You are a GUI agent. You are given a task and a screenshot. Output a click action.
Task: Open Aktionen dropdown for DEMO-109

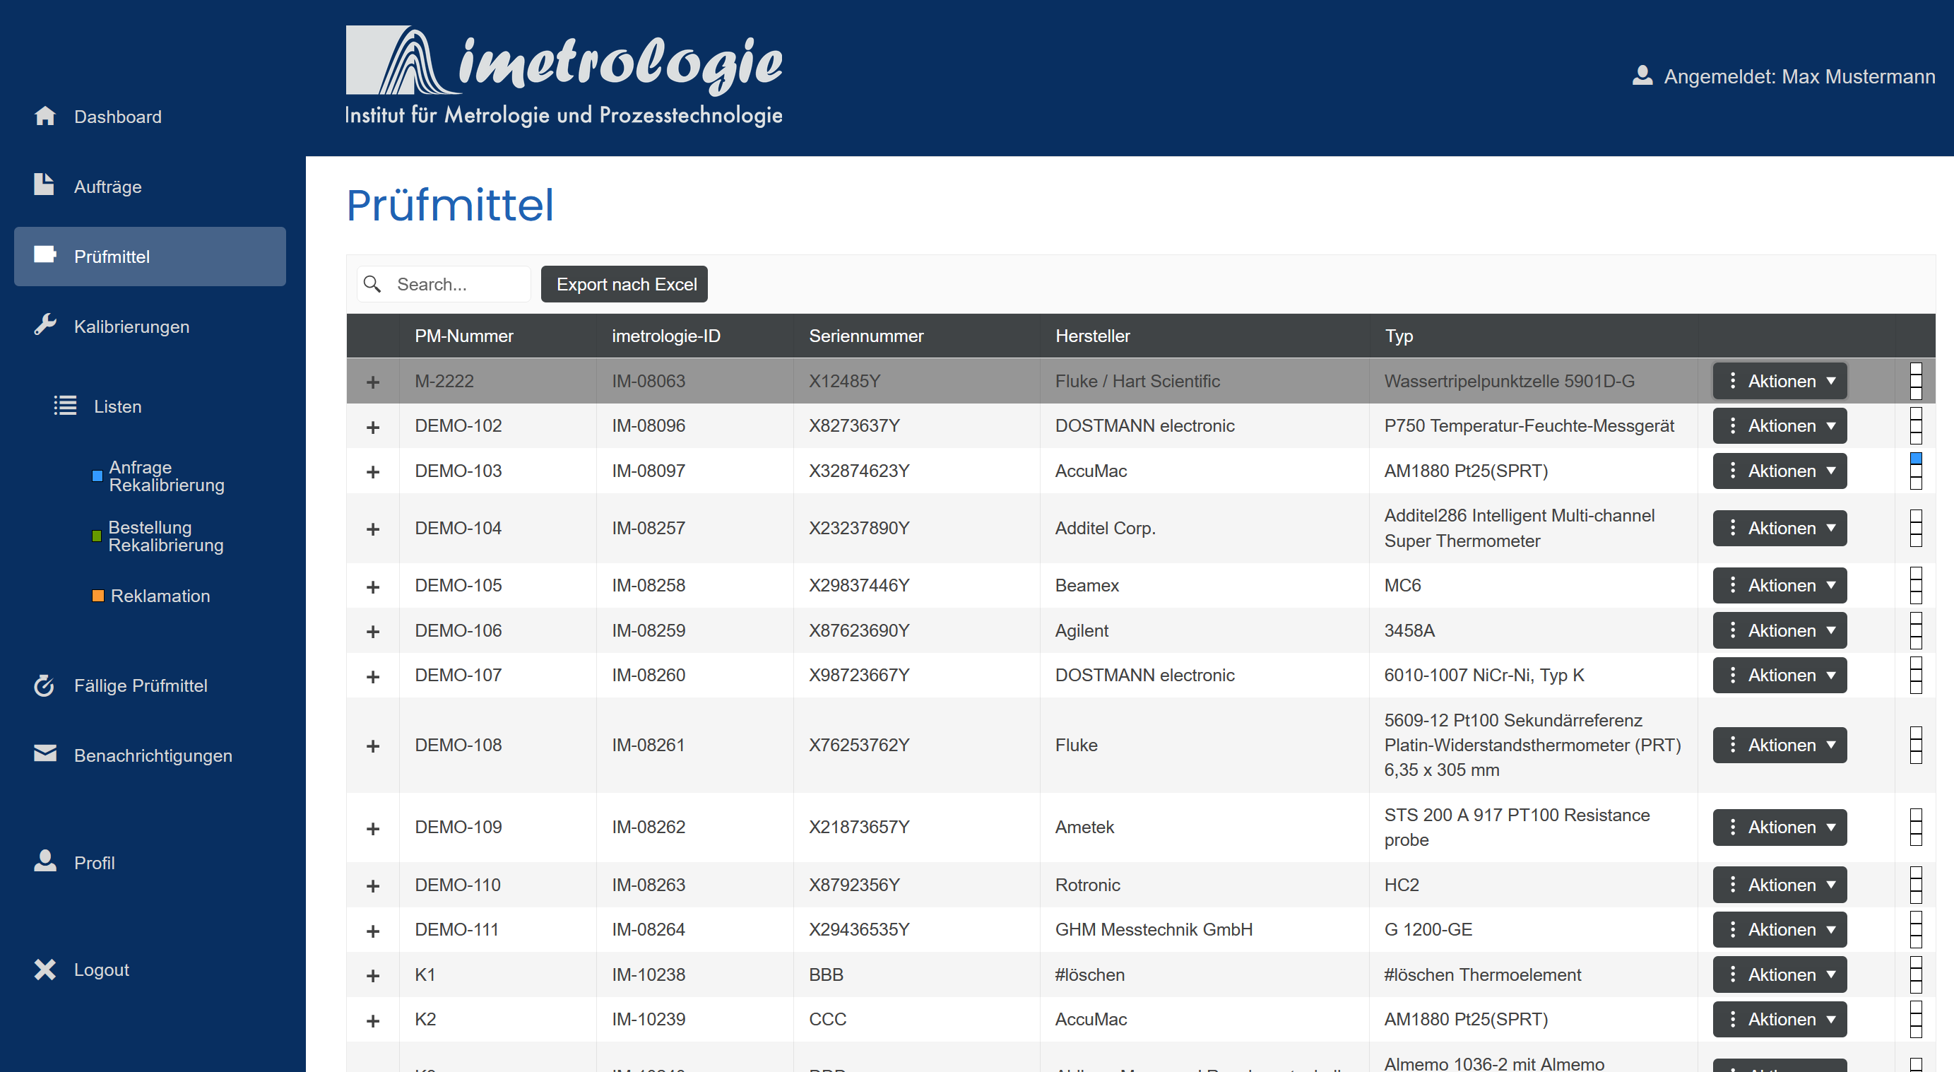(x=1780, y=827)
